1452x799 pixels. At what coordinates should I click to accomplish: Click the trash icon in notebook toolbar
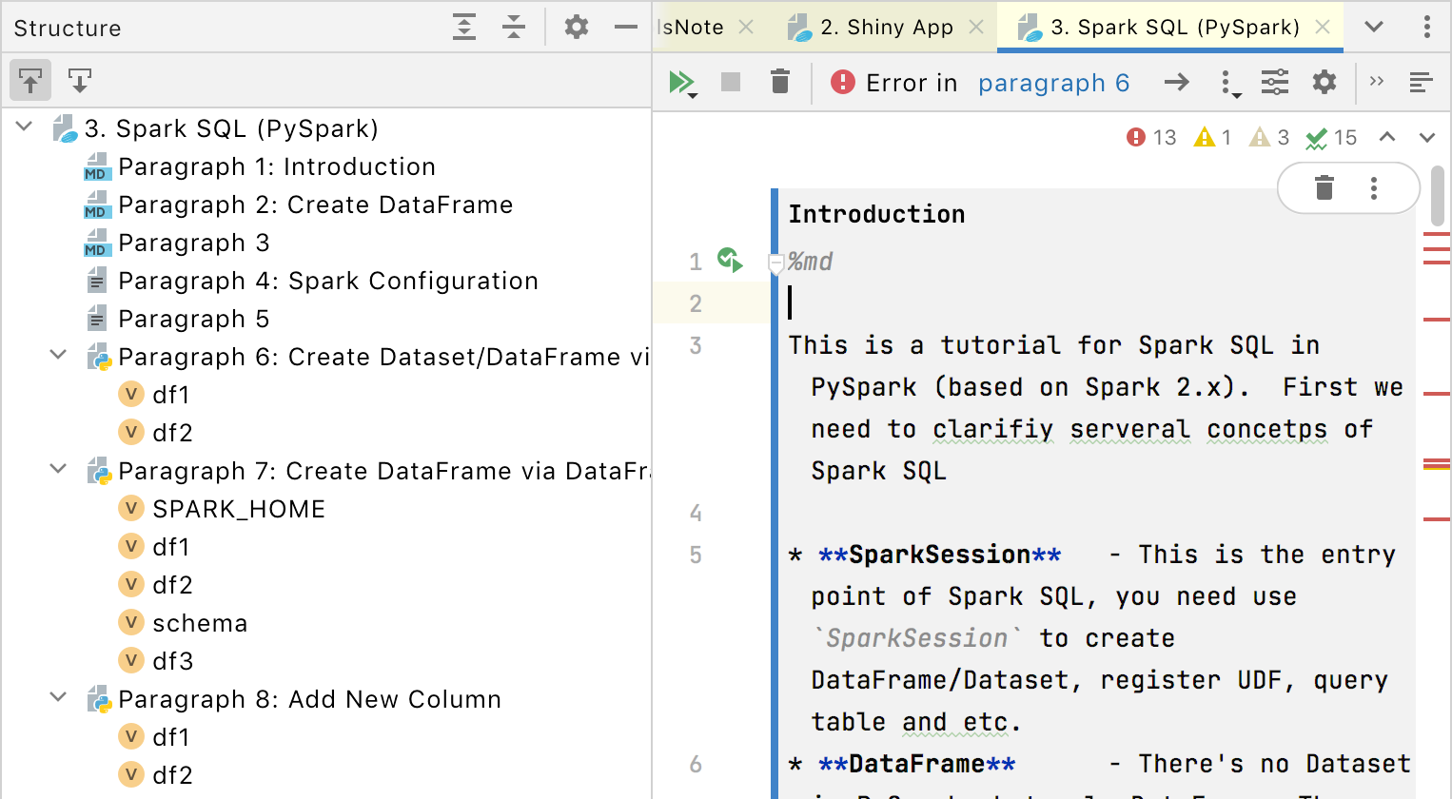(780, 83)
